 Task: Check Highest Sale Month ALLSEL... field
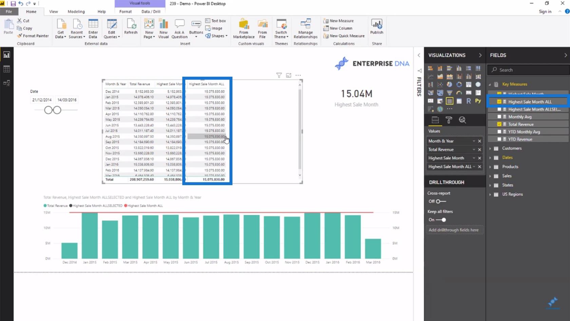point(499,109)
